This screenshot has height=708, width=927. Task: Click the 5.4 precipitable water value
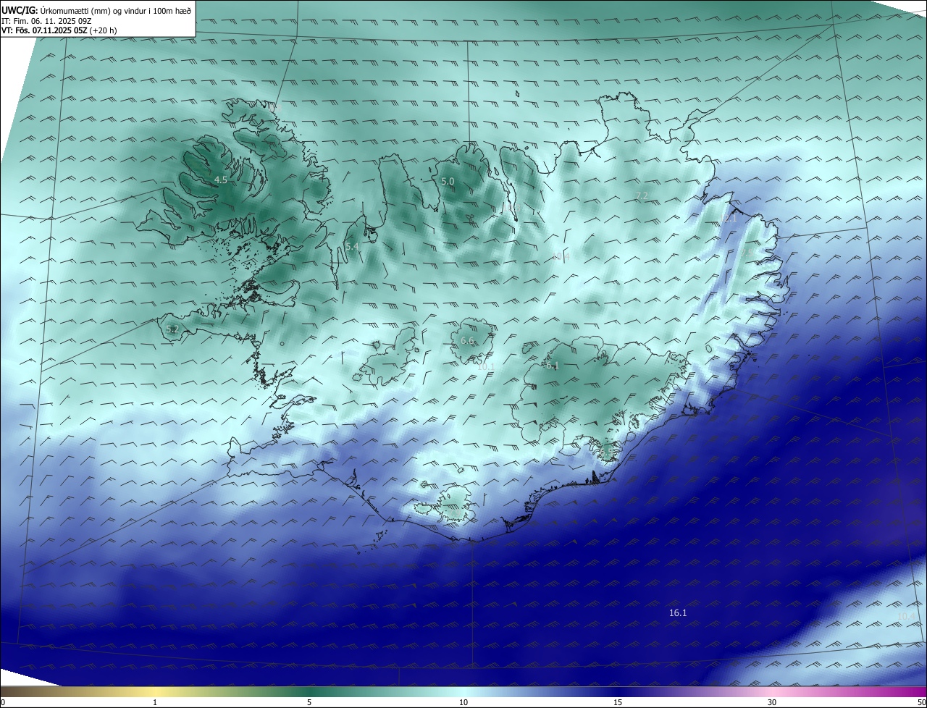[x=352, y=247]
